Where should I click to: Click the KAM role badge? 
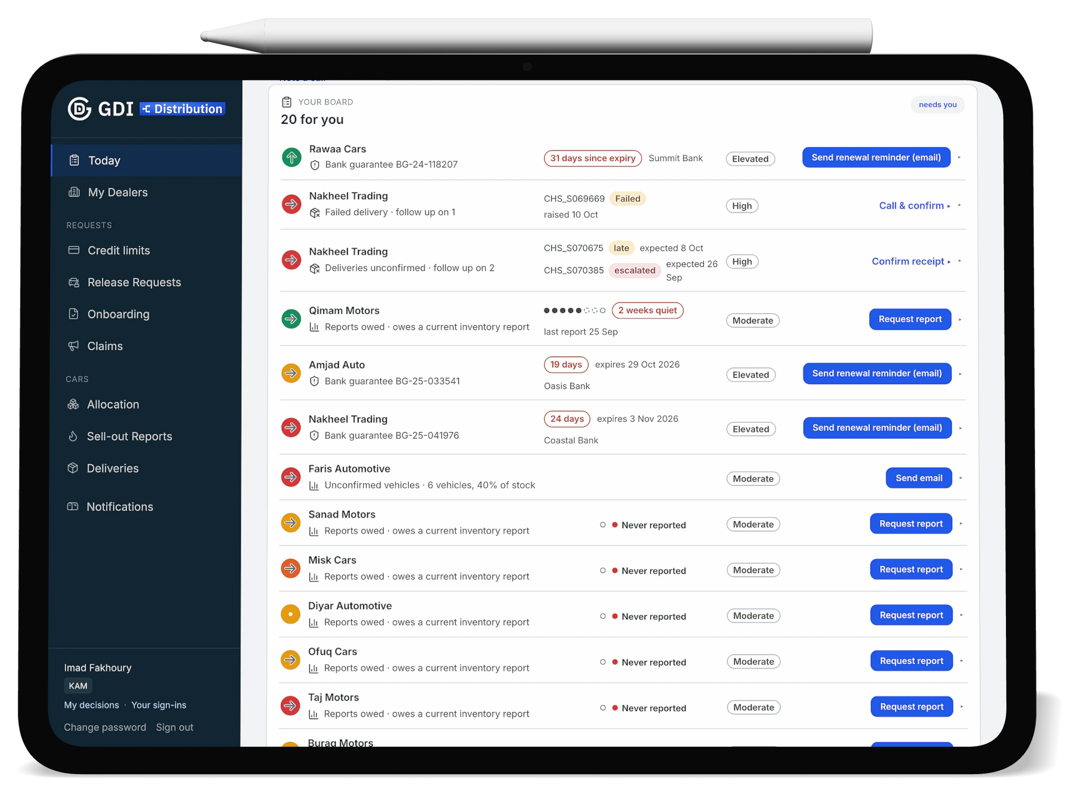tap(78, 686)
